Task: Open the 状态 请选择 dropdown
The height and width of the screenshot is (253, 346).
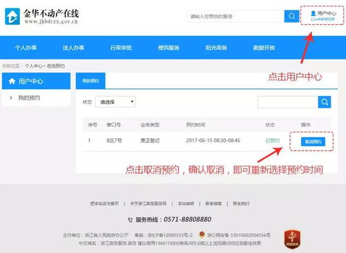Action: click(115, 102)
